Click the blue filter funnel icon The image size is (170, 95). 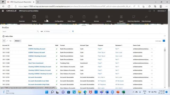coord(73,31)
